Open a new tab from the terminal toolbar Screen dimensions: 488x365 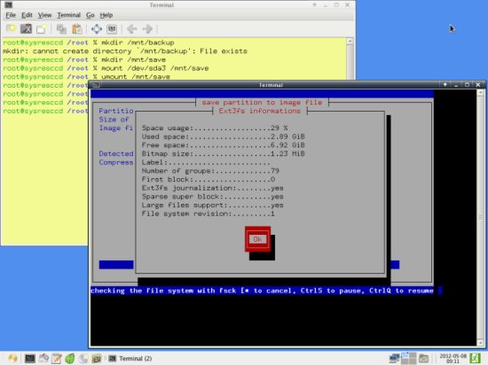12,29
